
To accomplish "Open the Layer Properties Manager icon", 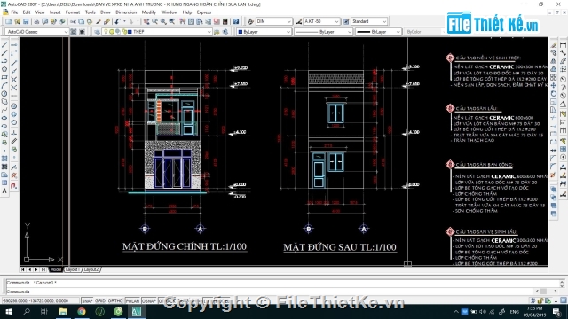I will [97, 32].
